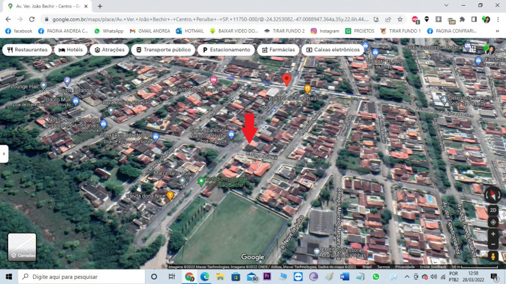This screenshot has width=506, height=284.
Task: Show my location on the map
Action: click(493, 223)
